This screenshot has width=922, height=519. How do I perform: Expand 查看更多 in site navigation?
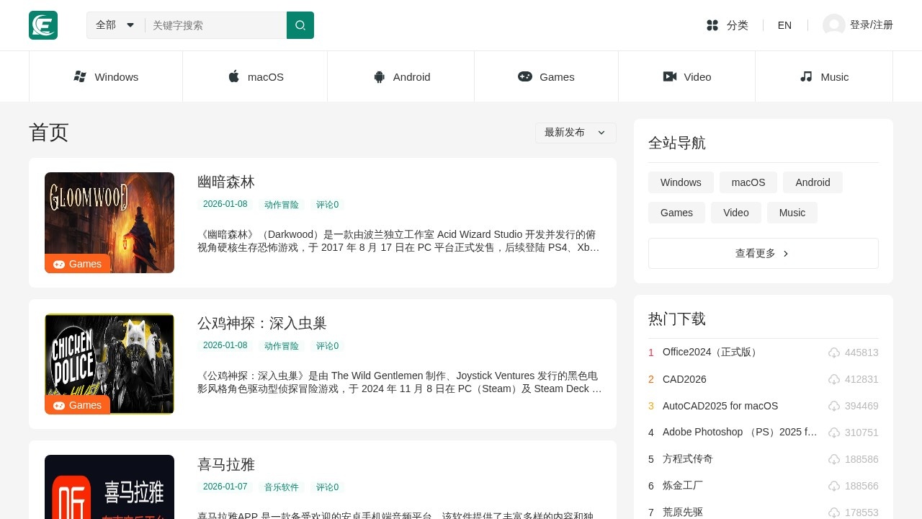[763, 254]
